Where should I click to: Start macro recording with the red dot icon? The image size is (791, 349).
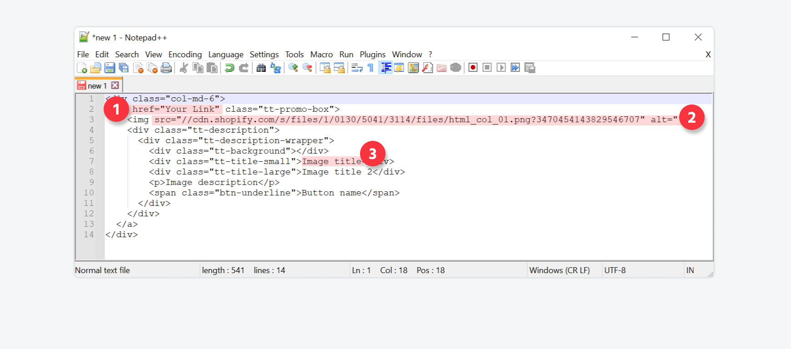[x=473, y=68]
